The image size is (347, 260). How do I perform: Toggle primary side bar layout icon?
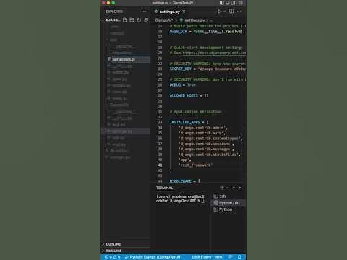coord(222,3)
